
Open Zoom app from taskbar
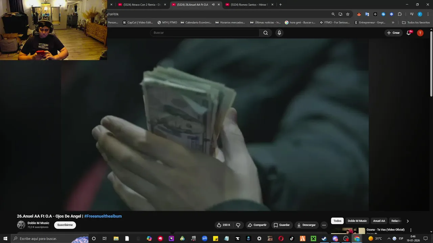[x=204, y=239]
